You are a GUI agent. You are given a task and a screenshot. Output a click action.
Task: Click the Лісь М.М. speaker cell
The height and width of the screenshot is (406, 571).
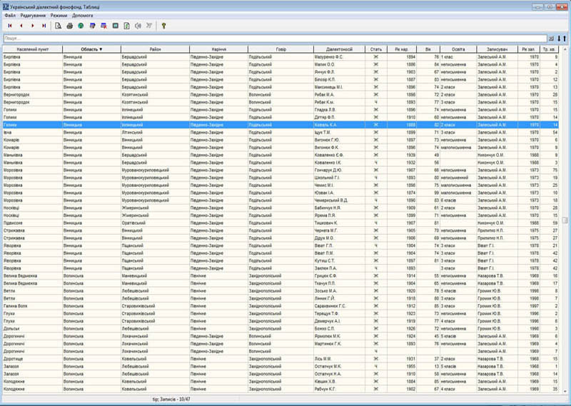point(339,359)
